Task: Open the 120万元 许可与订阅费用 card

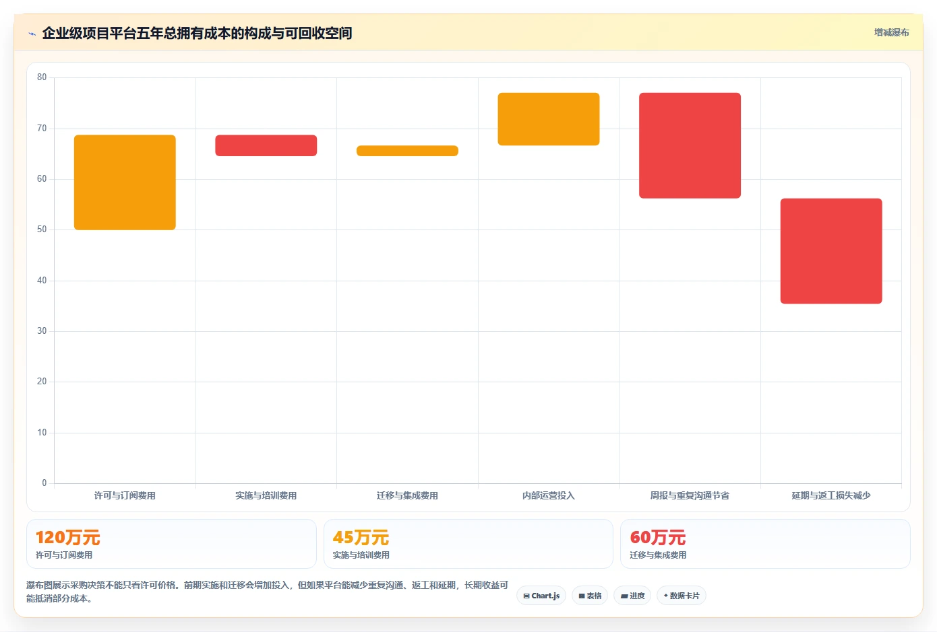Action: click(x=171, y=544)
